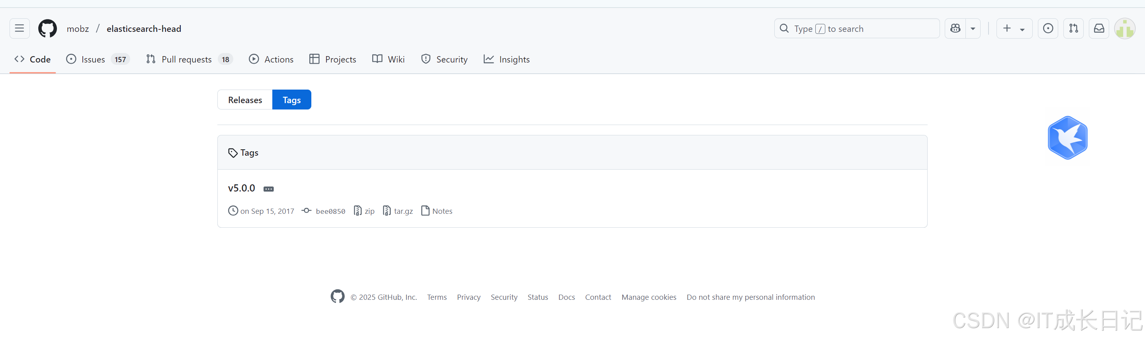Open Do not share my personal information
Screen dimensions: 1145x340
point(751,297)
